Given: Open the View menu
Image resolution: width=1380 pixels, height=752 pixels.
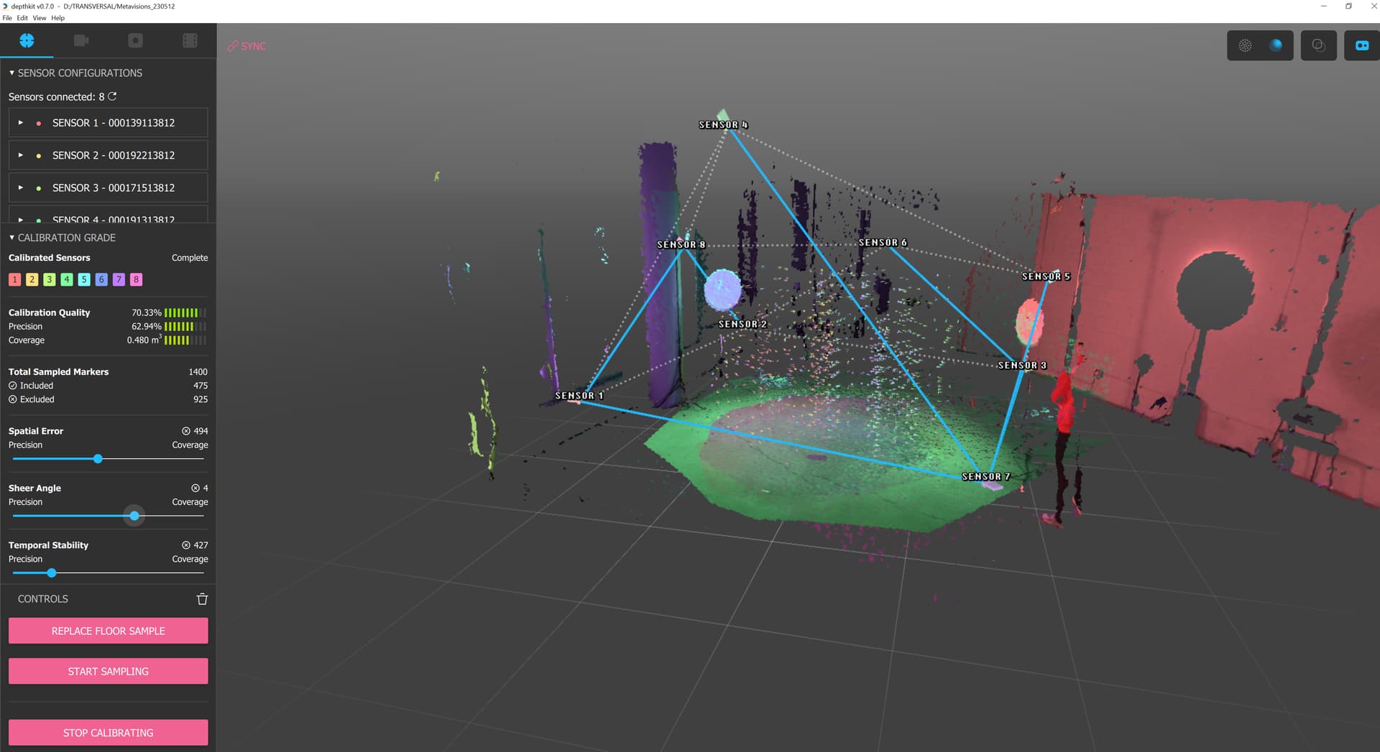Looking at the screenshot, I should click(x=39, y=18).
